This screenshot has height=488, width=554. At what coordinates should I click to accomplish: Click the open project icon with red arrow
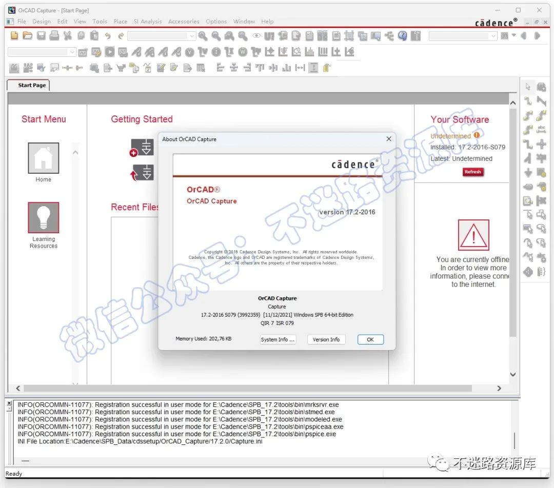click(x=142, y=173)
